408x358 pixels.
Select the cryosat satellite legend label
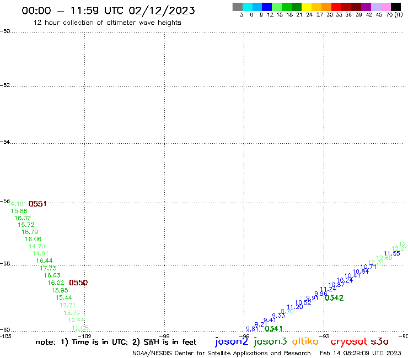tap(349, 341)
